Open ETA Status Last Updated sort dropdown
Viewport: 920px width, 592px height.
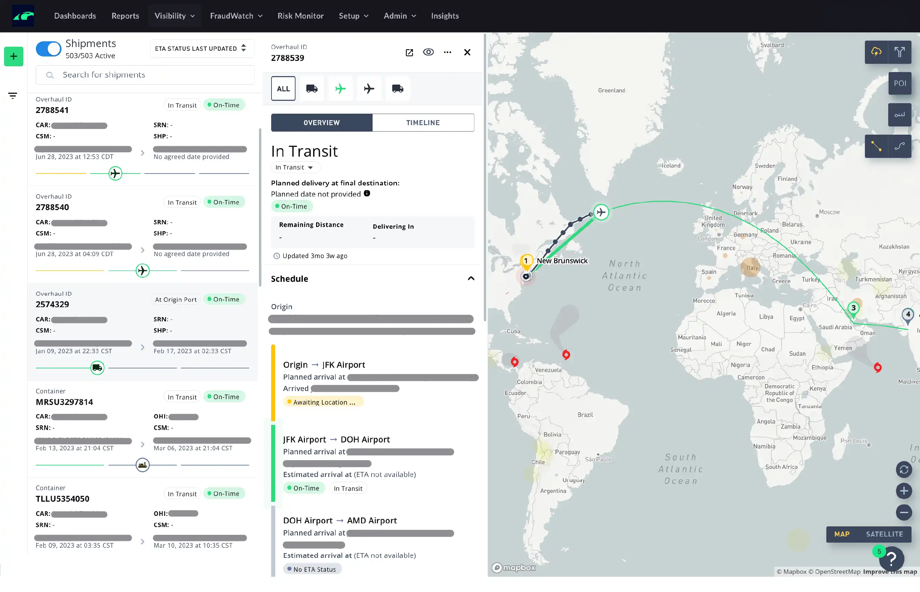(201, 48)
